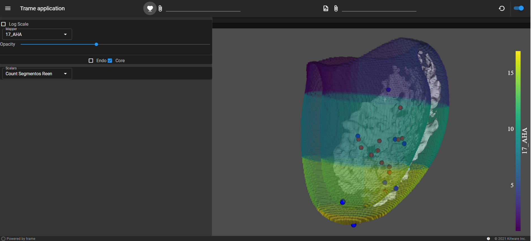This screenshot has width=531, height=241.
Task: Toggle the blue switch in top bar
Action: [519, 8]
